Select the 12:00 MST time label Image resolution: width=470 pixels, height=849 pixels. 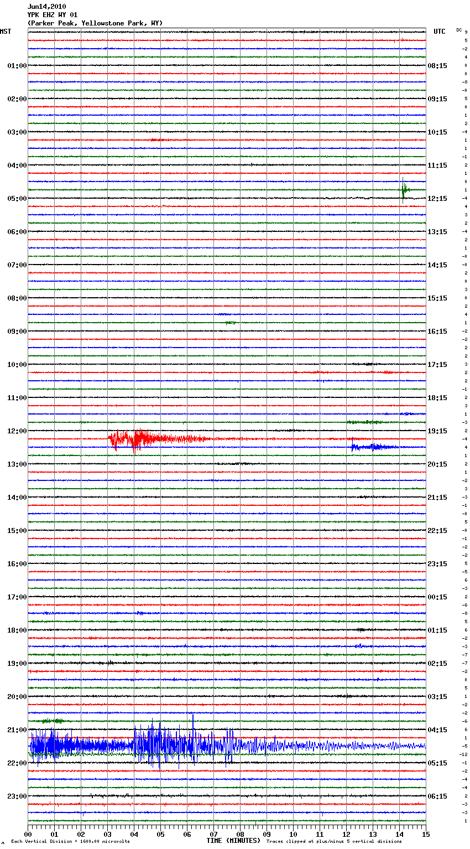point(17,431)
